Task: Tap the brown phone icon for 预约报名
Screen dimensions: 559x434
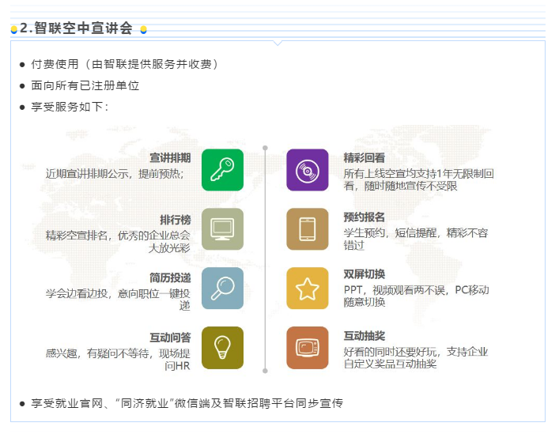Action: coord(307,229)
